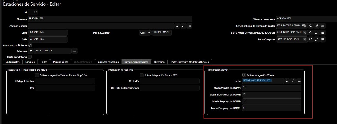The image size is (337, 124).
Task: Click the Número Concesión field
Action: click(x=306, y=19)
